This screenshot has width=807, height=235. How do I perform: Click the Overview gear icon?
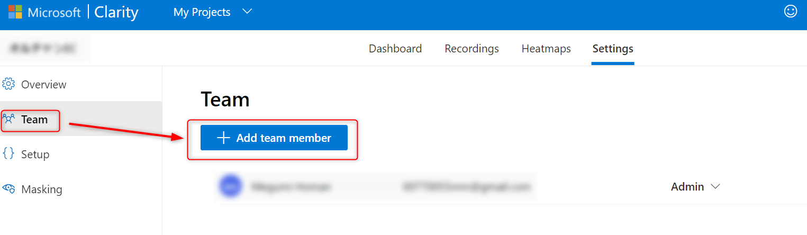coord(8,84)
